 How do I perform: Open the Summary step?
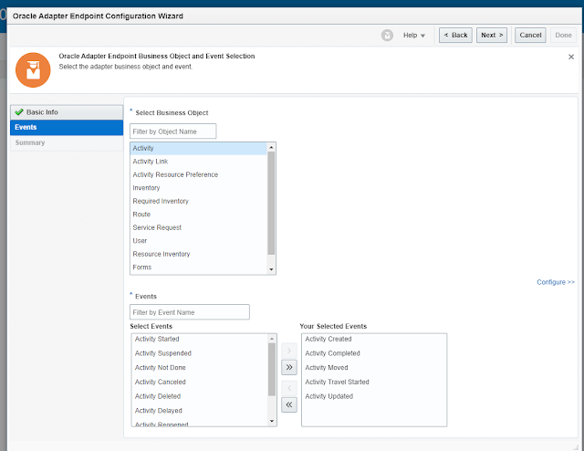coord(67,142)
